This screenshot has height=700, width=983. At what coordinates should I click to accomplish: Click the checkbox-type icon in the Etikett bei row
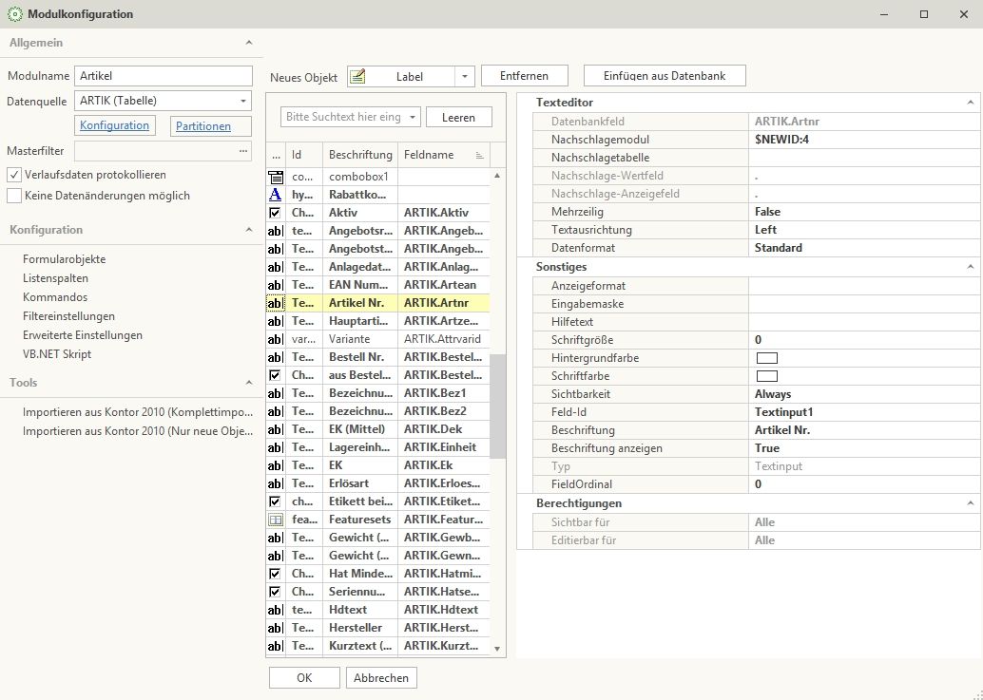click(x=275, y=501)
